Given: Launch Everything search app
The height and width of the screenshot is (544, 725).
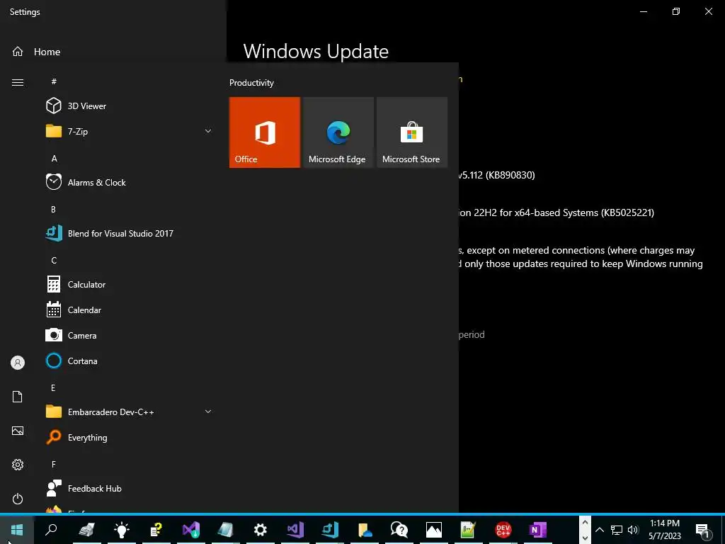Looking at the screenshot, I should point(130,437).
